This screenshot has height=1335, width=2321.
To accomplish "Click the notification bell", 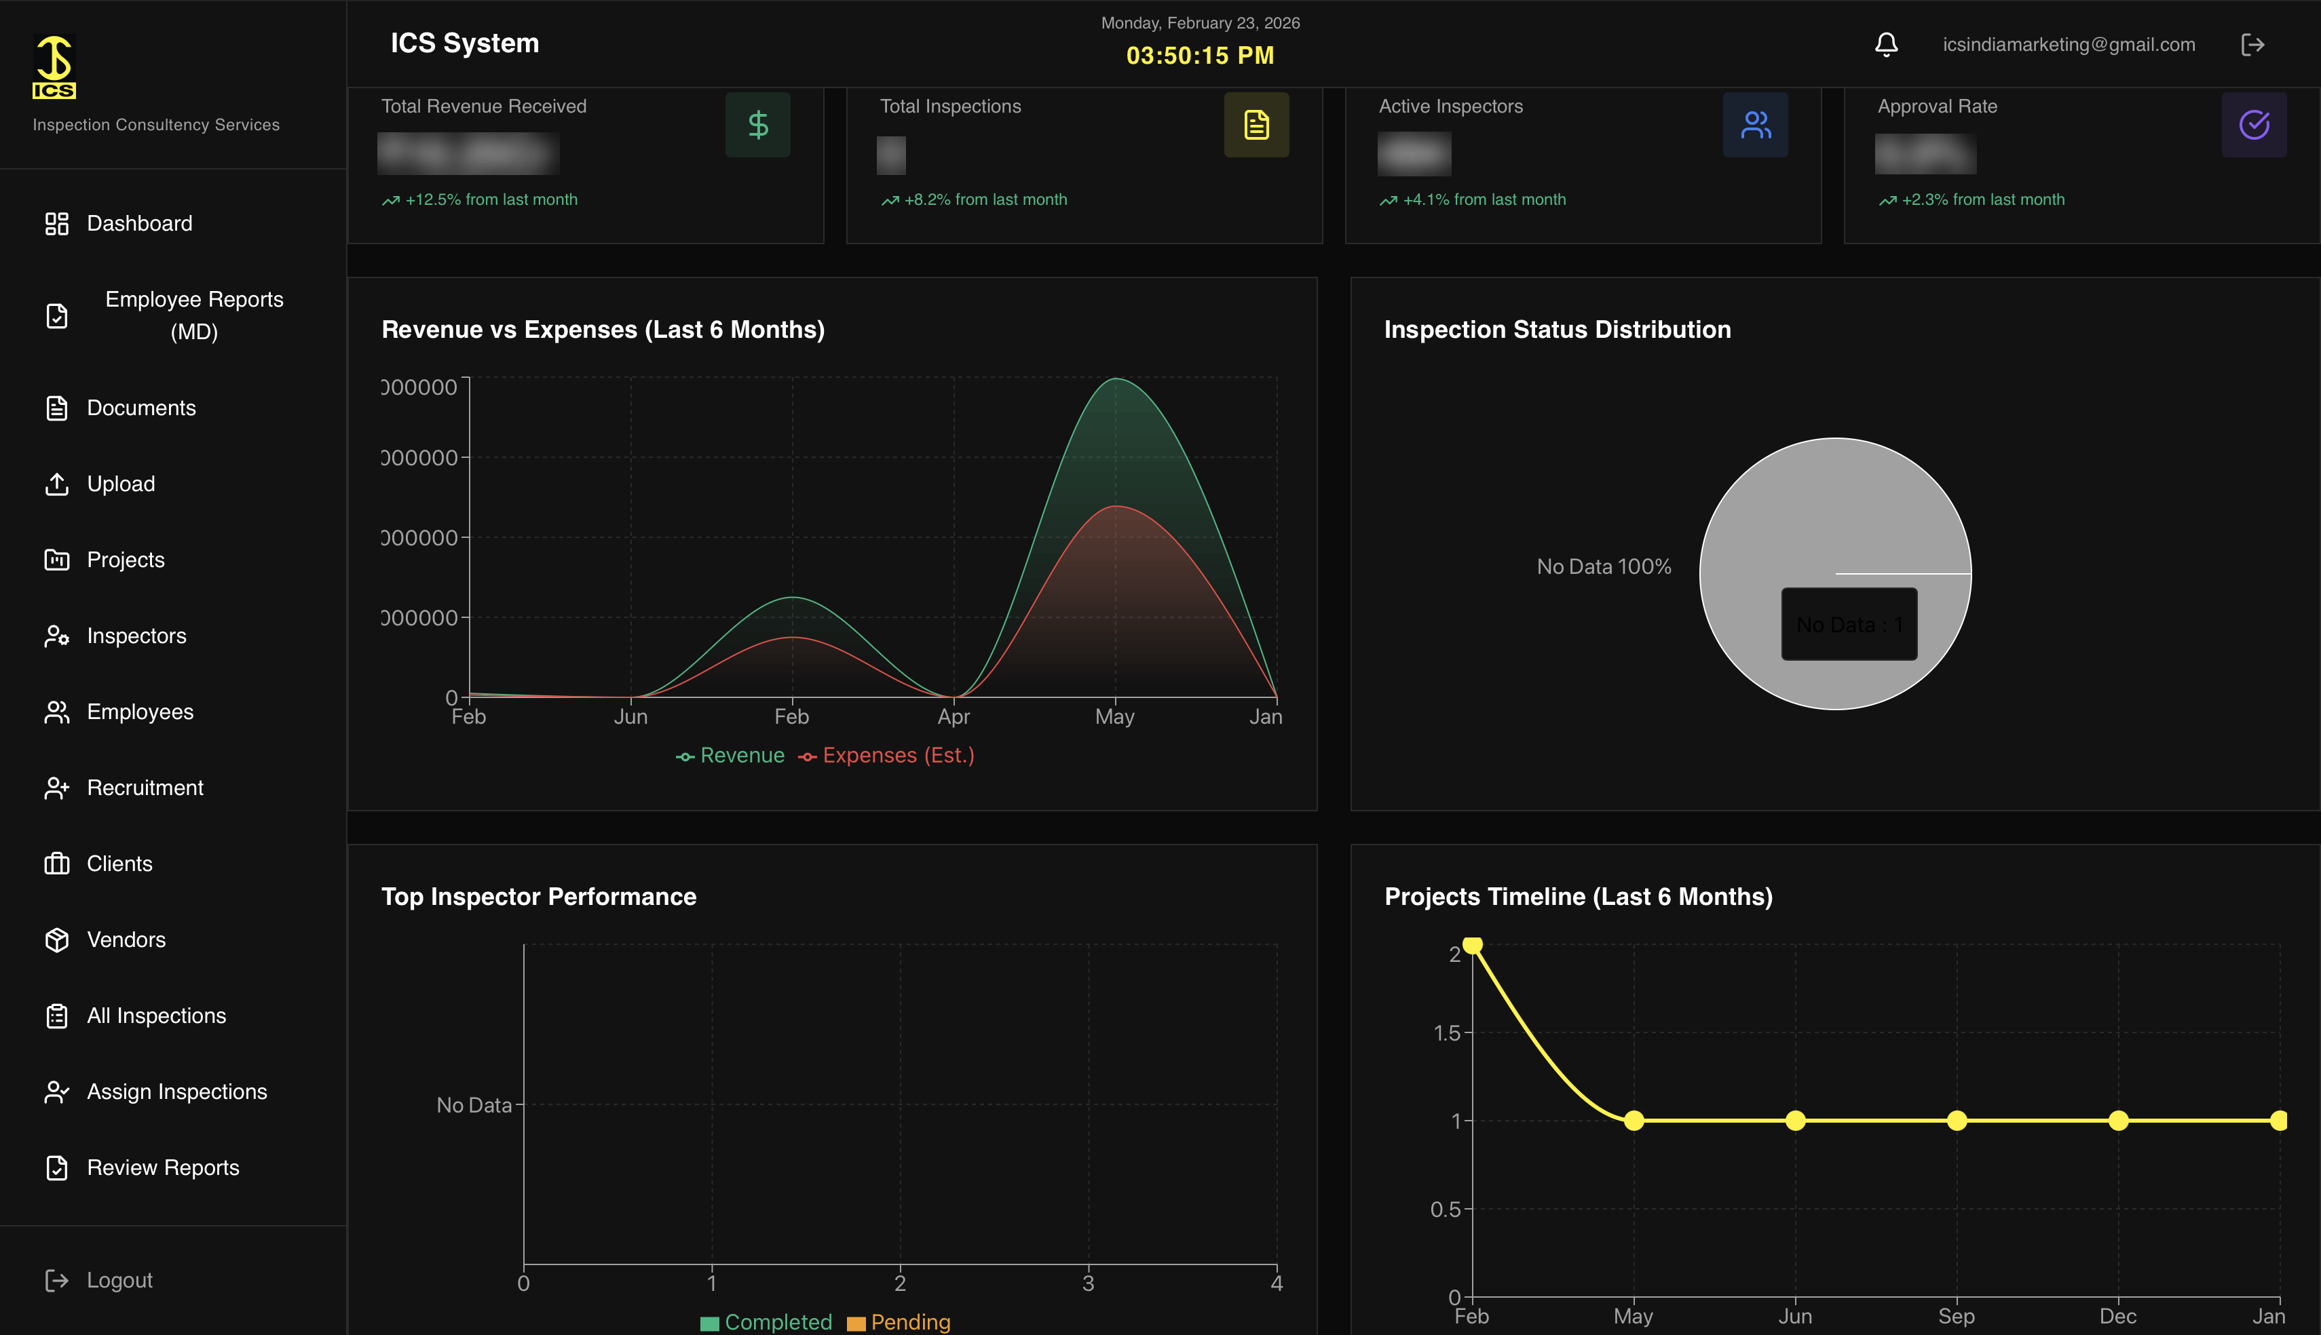I will coord(1885,43).
